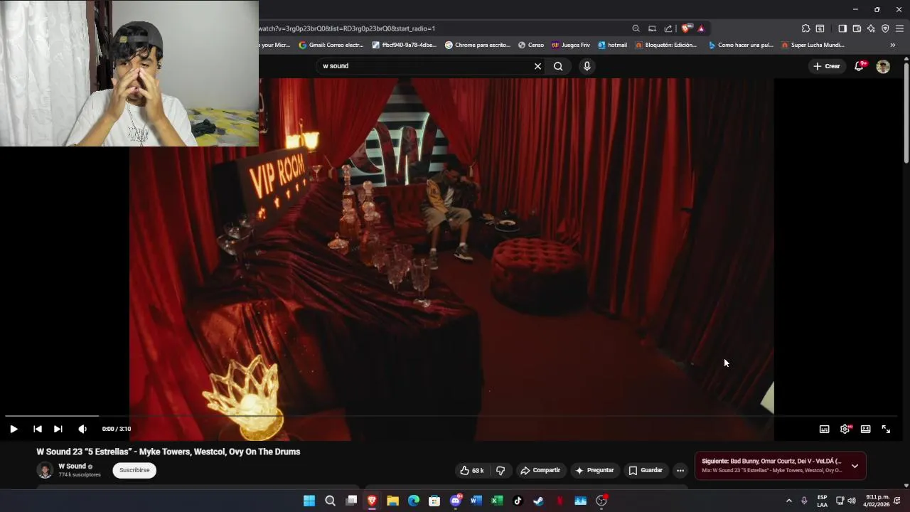The width and height of the screenshot is (910, 512).
Task: Open the hotmail bookmark
Action: click(613, 45)
